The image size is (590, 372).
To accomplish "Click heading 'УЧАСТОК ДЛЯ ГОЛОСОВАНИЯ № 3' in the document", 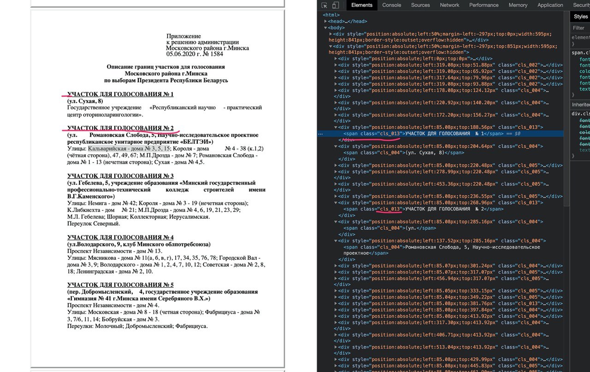I will point(120,176).
